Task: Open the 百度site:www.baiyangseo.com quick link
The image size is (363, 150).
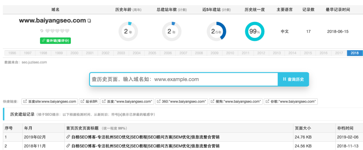Action: point(50,101)
